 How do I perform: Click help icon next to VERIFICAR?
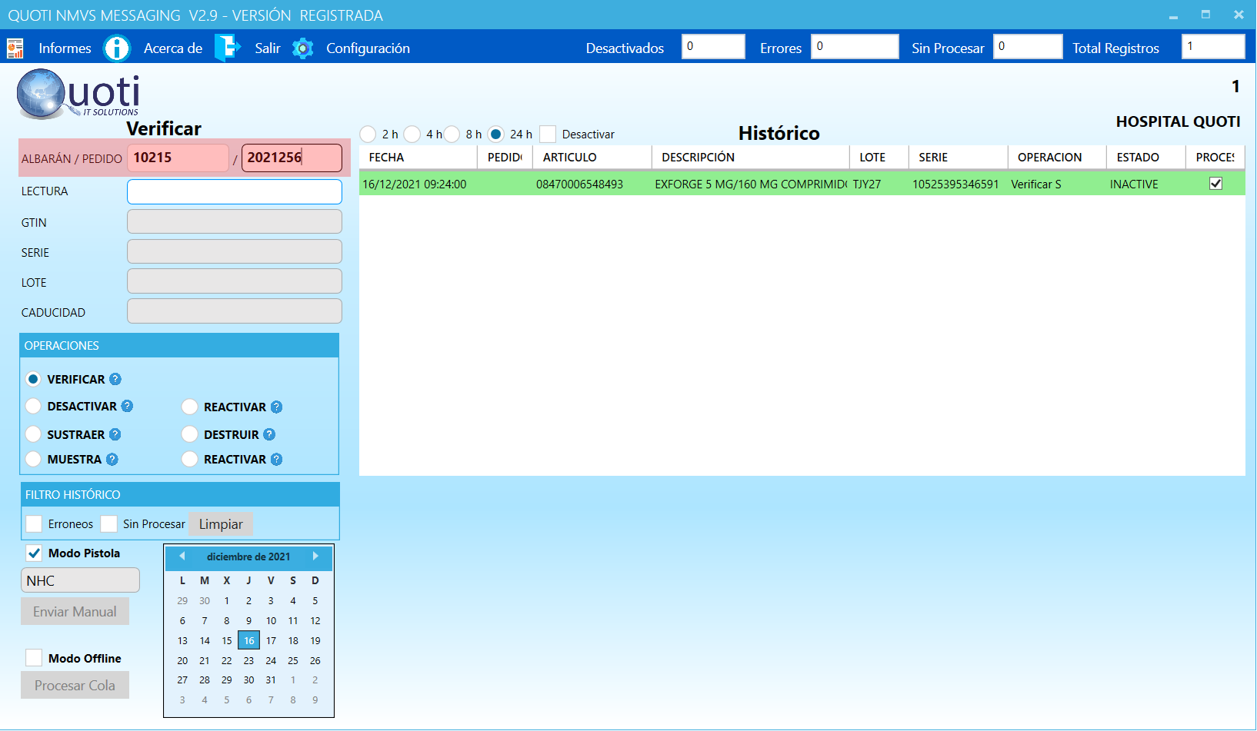(x=115, y=379)
